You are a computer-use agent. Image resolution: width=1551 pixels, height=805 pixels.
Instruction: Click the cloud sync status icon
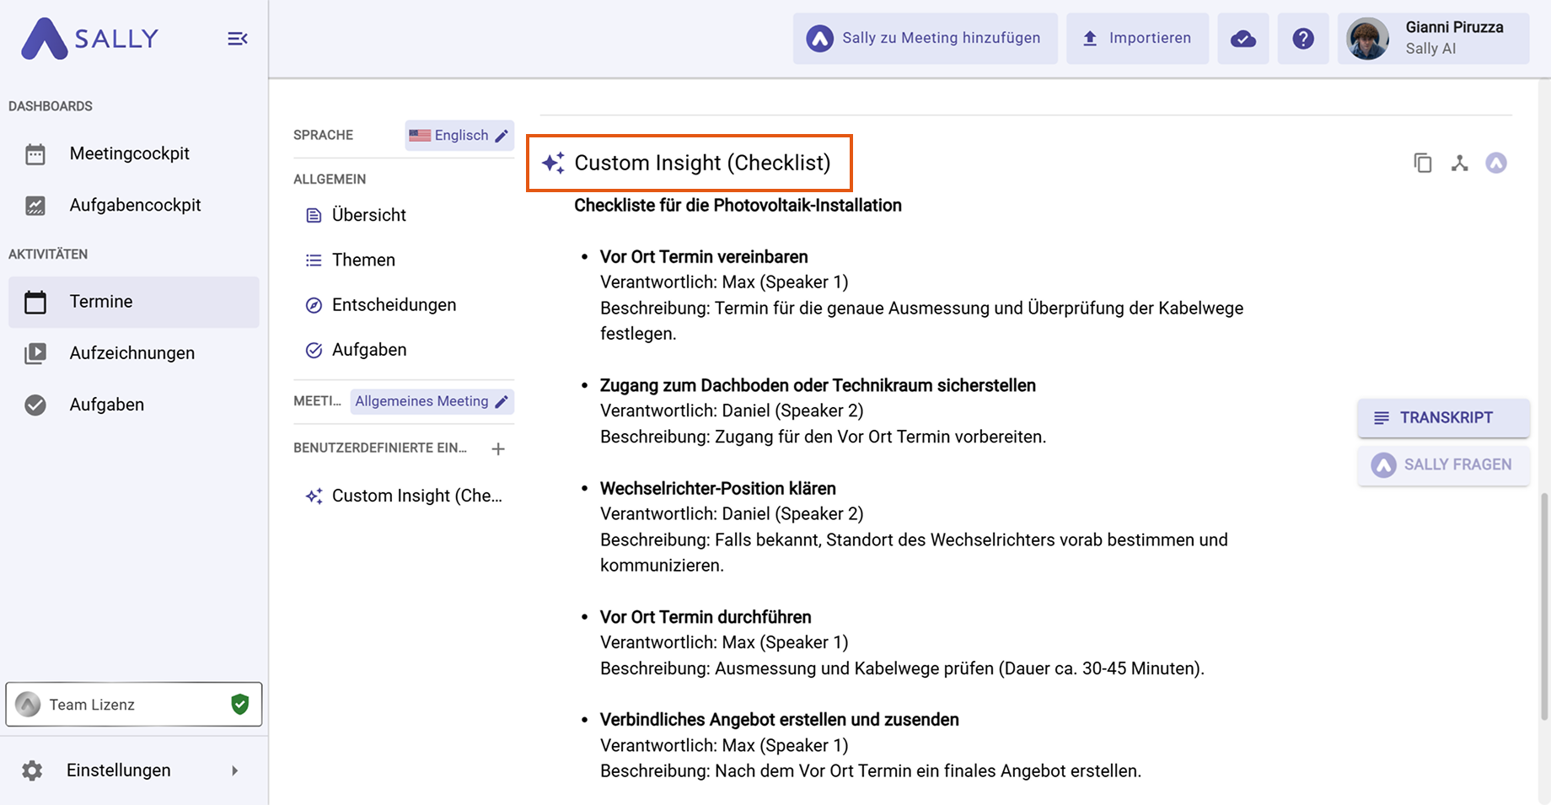click(1242, 39)
